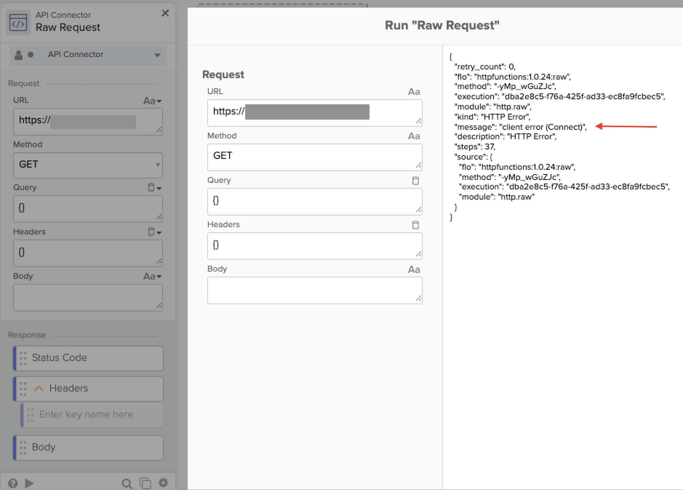This screenshot has width=683, height=490.
Task: Click the Query object type icon in dialog
Action: [x=416, y=181]
